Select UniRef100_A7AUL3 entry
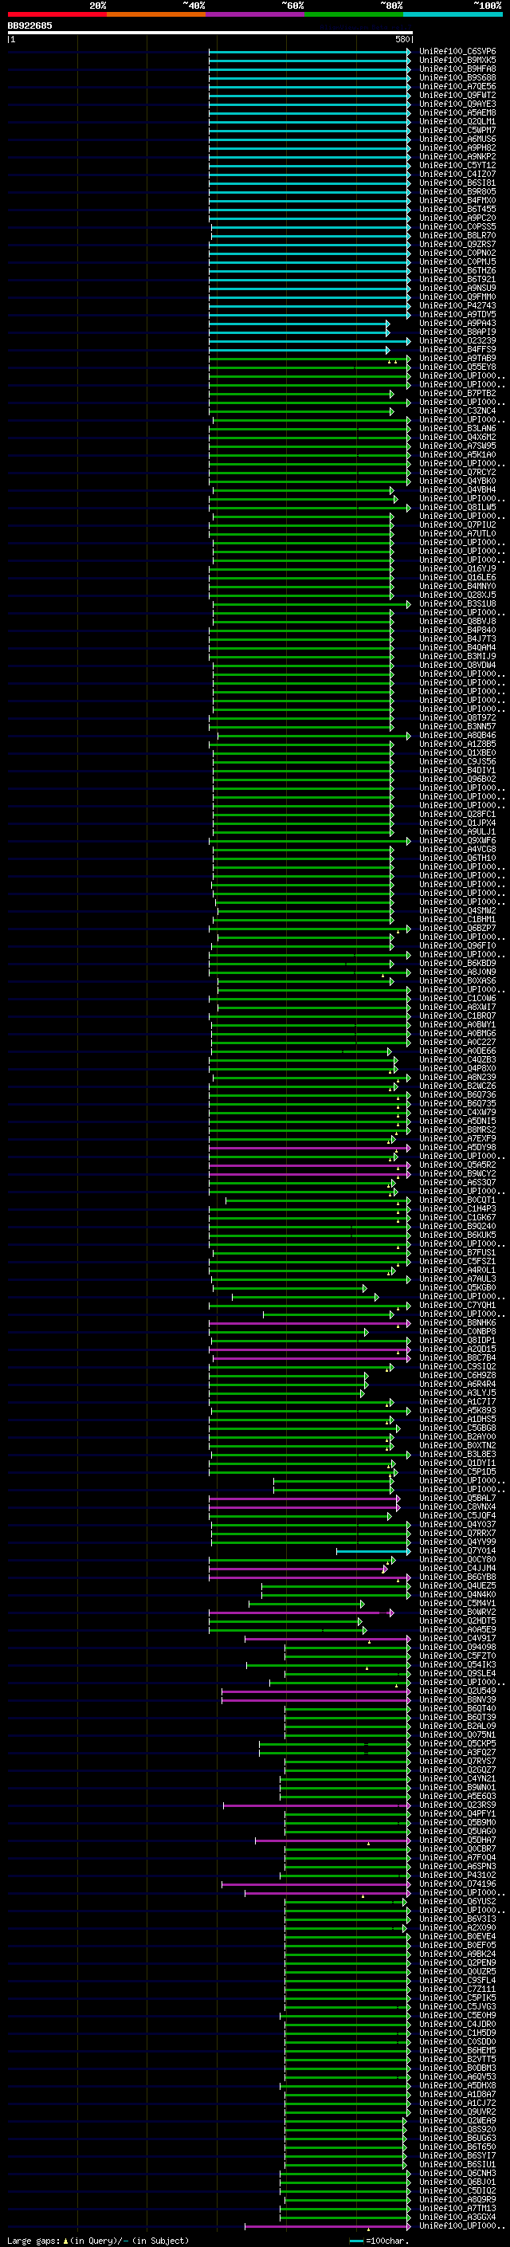The image size is (510, 2247). [457, 1279]
